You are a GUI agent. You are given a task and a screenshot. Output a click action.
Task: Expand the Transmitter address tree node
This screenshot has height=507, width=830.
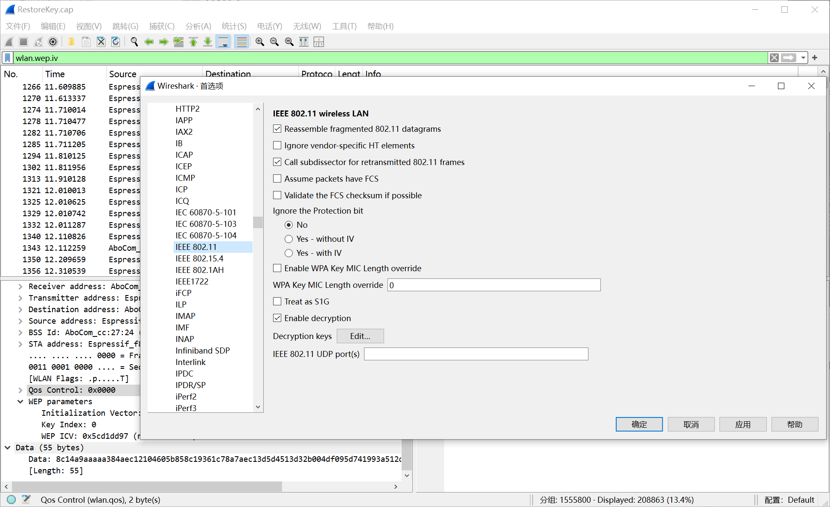[x=20, y=298]
